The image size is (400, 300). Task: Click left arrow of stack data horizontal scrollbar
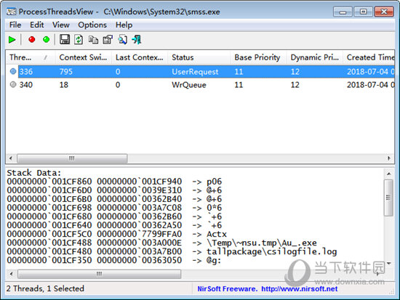11,274
